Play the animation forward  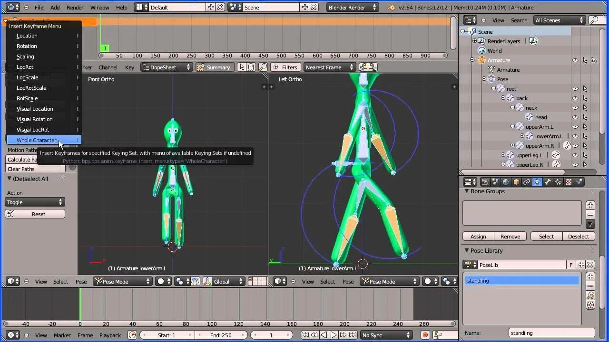(x=334, y=335)
